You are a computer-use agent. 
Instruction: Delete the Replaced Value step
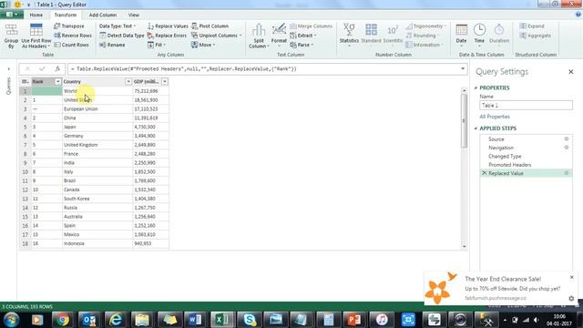[x=484, y=173]
